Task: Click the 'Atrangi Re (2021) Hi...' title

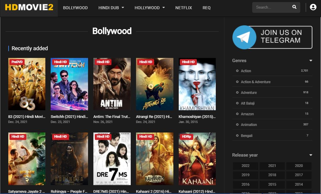Action: click(154, 116)
